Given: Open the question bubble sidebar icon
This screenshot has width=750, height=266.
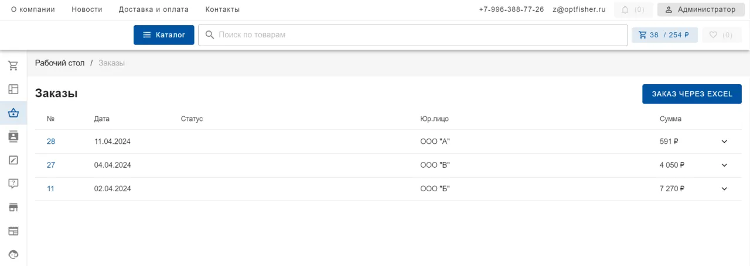Looking at the screenshot, I should [13, 184].
